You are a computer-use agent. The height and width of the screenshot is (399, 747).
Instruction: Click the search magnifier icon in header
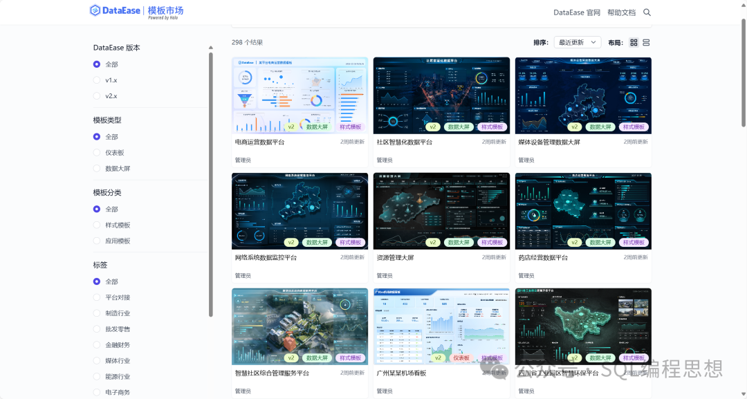(647, 12)
